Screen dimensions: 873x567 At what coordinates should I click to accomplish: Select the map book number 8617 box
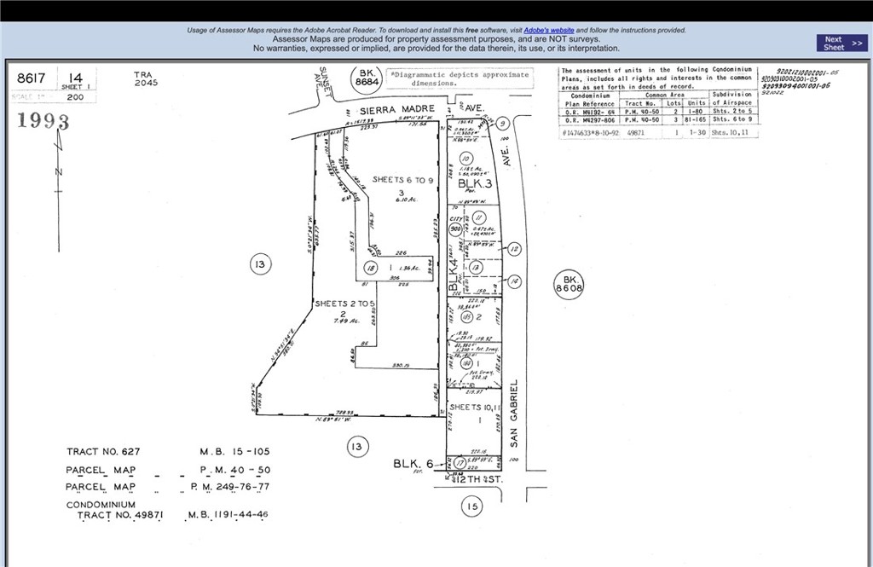[31, 78]
